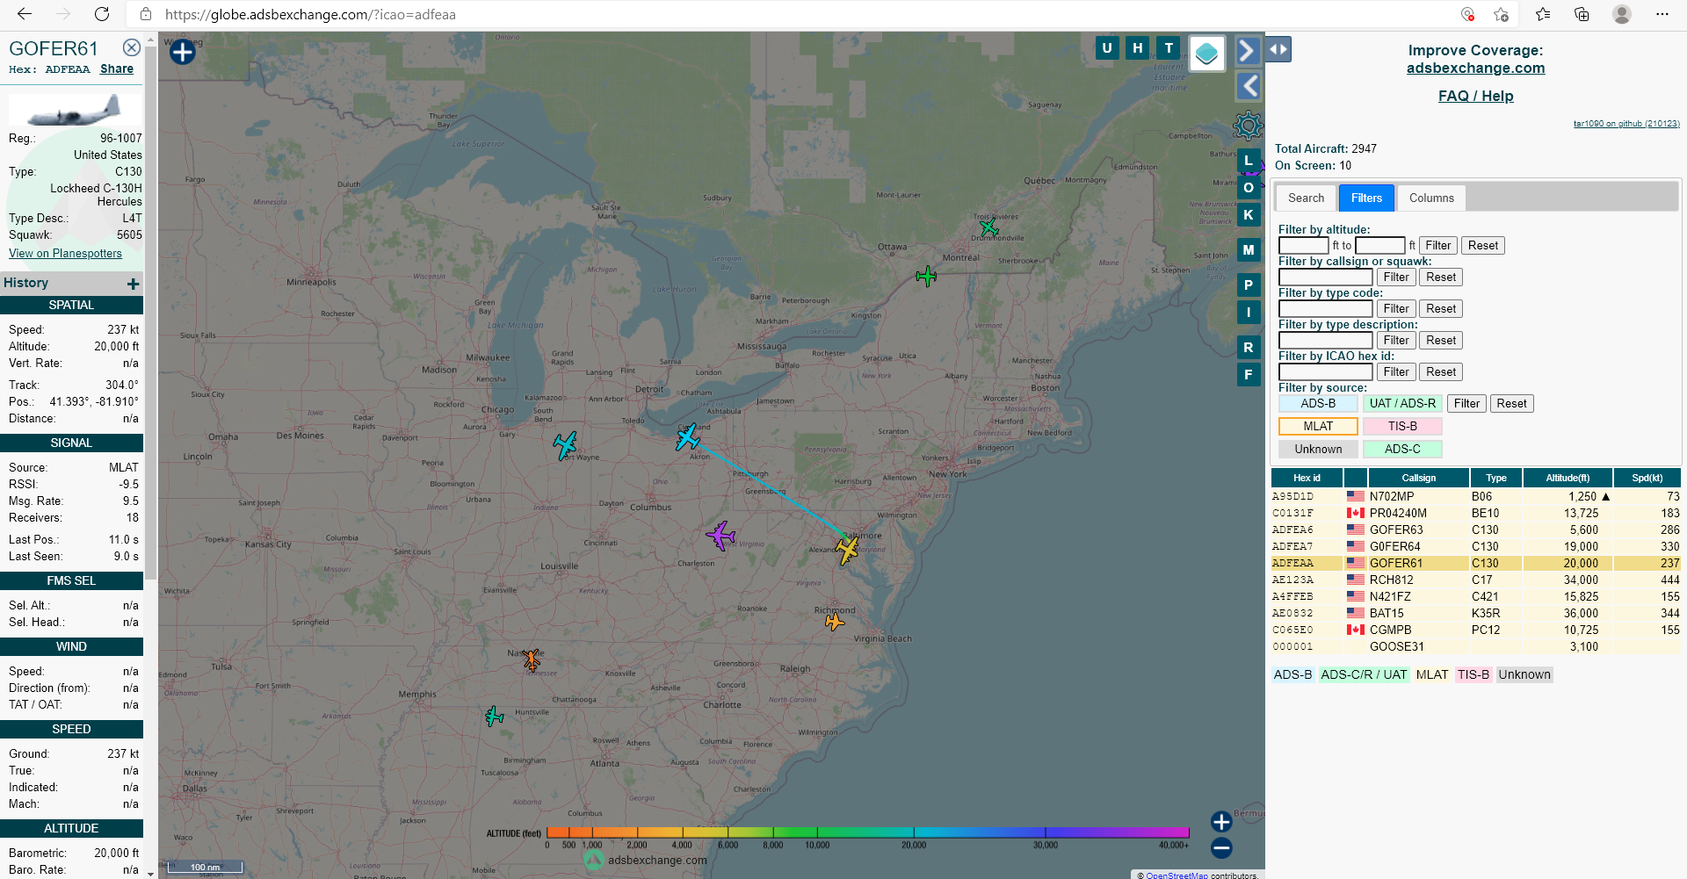1687x879 pixels.
Task: Select the purple aircraft icon in West Virginia
Action: pyautogui.click(x=720, y=535)
